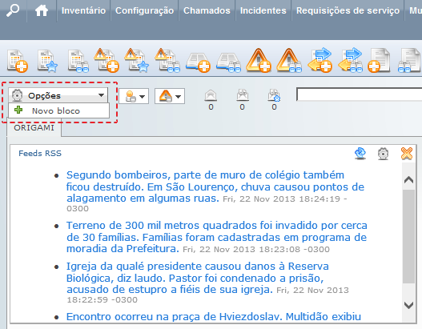Open the 'Segundo bombeiros' news link

[x=215, y=187]
